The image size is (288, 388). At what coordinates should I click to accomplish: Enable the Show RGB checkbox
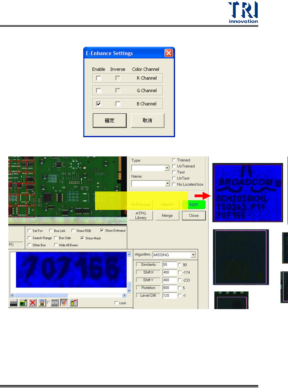tap(73, 231)
